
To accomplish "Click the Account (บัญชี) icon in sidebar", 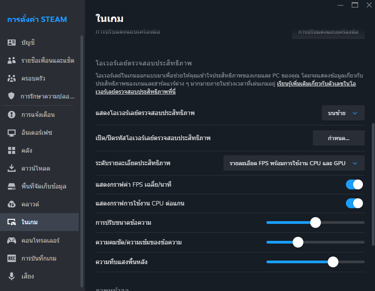I will 12,43.
